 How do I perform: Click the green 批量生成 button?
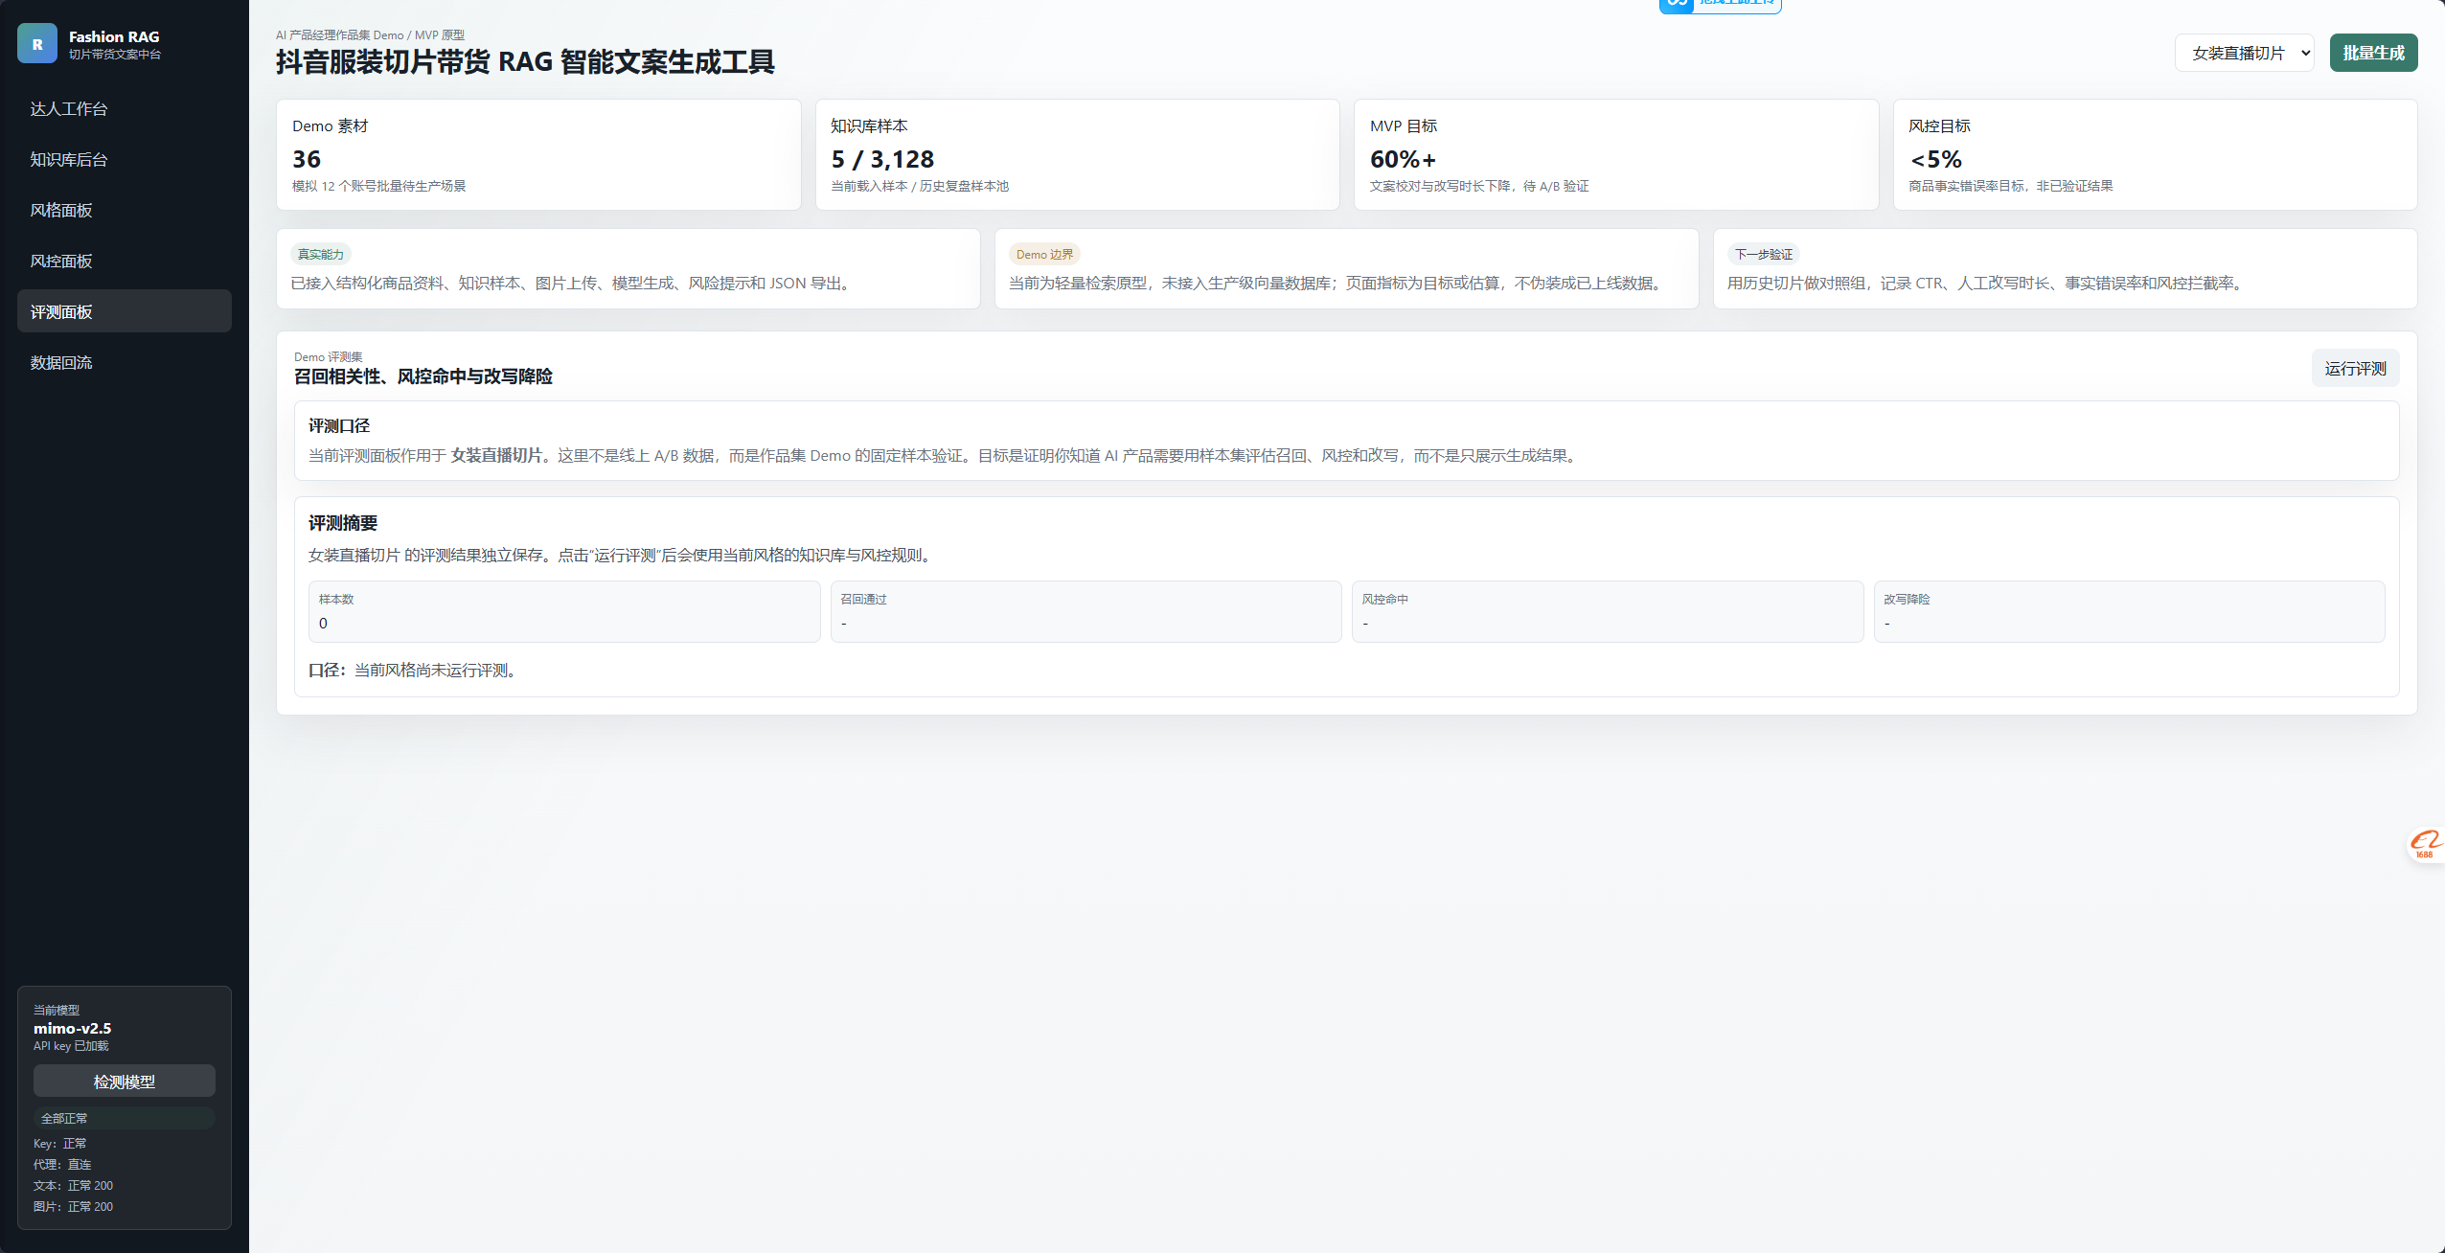pyautogui.click(x=2374, y=53)
